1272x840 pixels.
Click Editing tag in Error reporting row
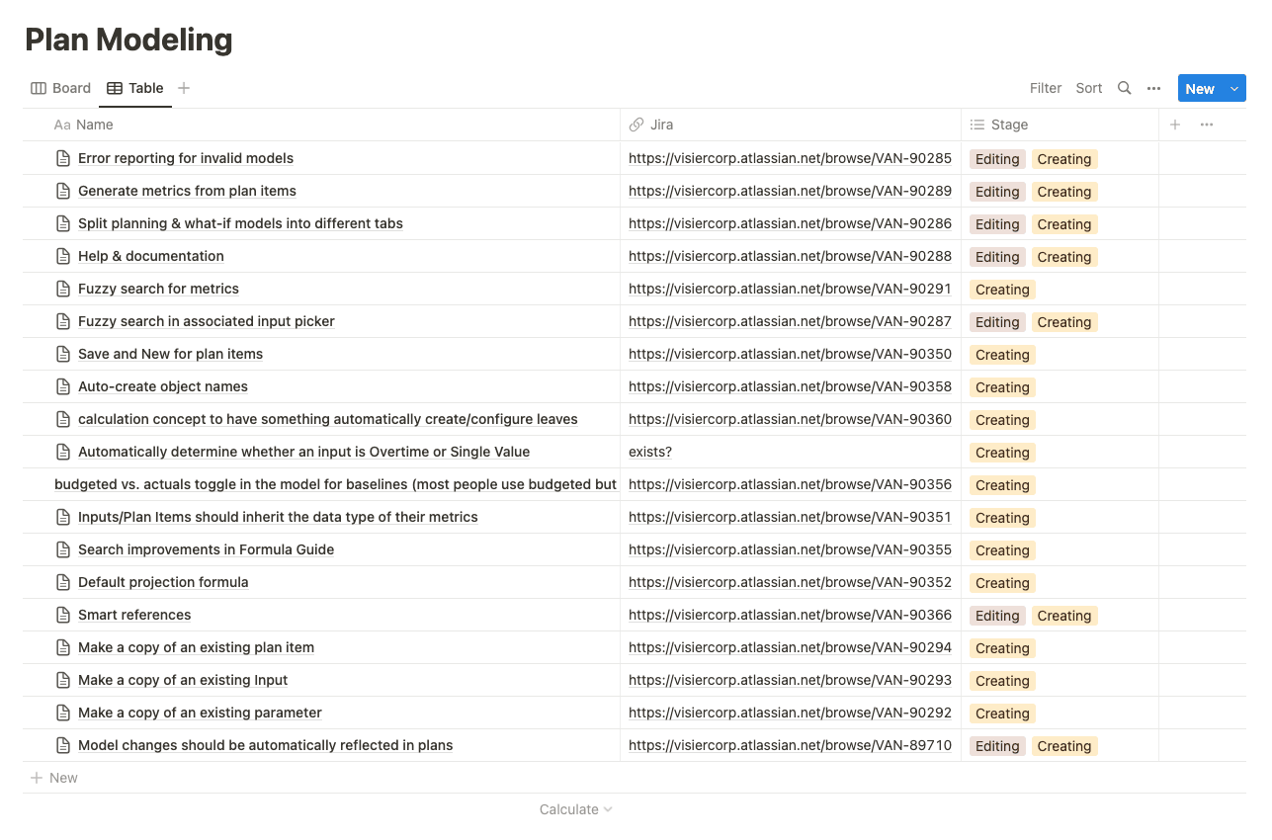997,159
